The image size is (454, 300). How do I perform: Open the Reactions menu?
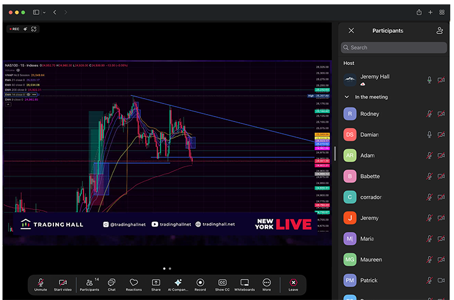coord(133,284)
